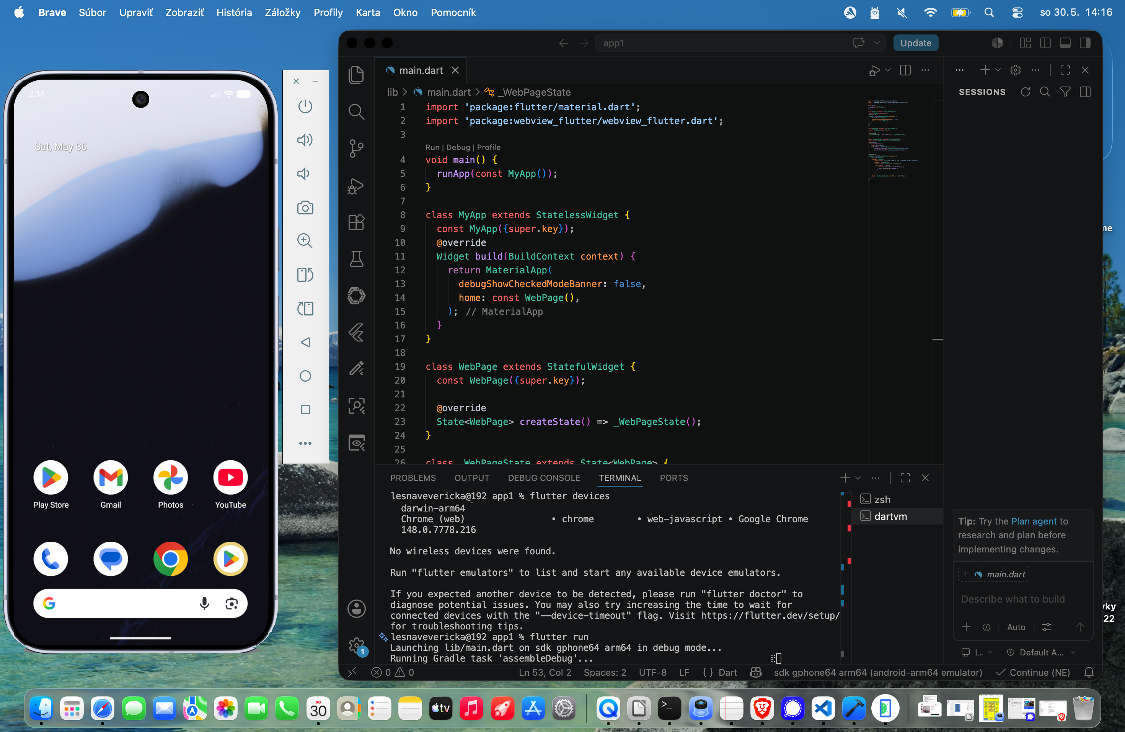Raise the emulator volume

pyautogui.click(x=305, y=140)
